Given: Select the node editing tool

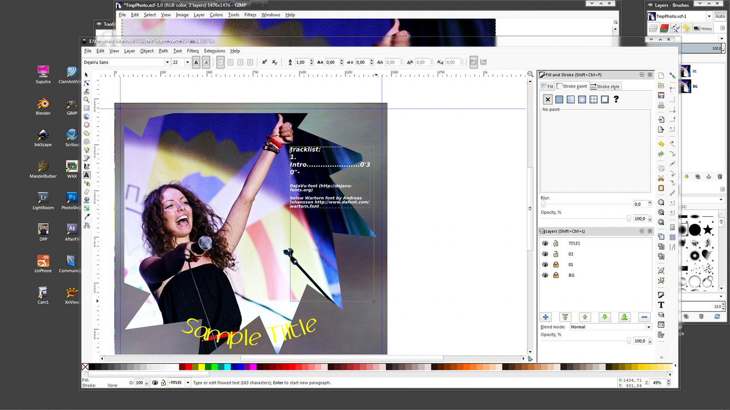Looking at the screenshot, I should [87, 83].
